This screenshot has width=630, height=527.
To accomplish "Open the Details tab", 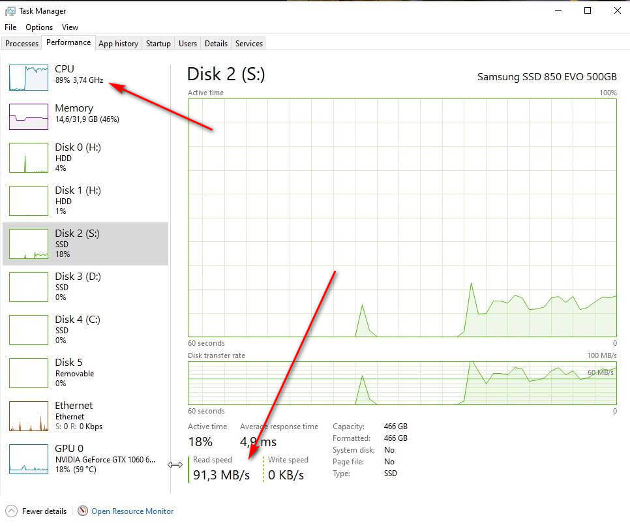I will [216, 44].
